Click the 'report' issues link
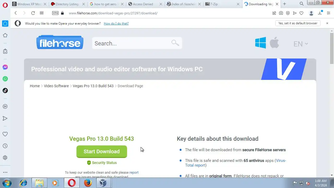This screenshot has height=188, width=334. point(134,173)
